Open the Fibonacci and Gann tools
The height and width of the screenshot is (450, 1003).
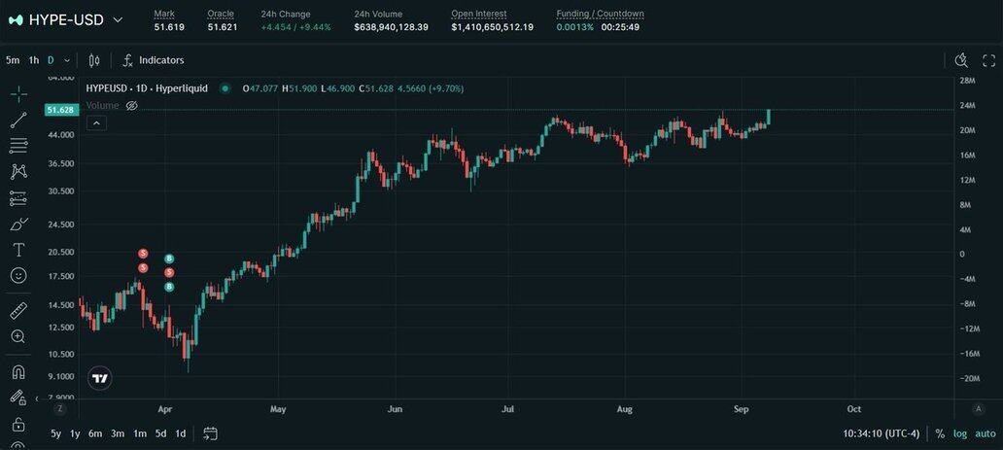[18, 146]
